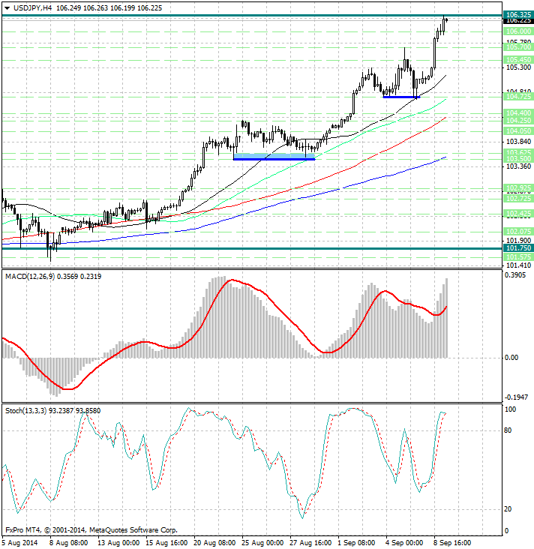
Task: Click the 103.360 price axis value
Action: (518, 166)
